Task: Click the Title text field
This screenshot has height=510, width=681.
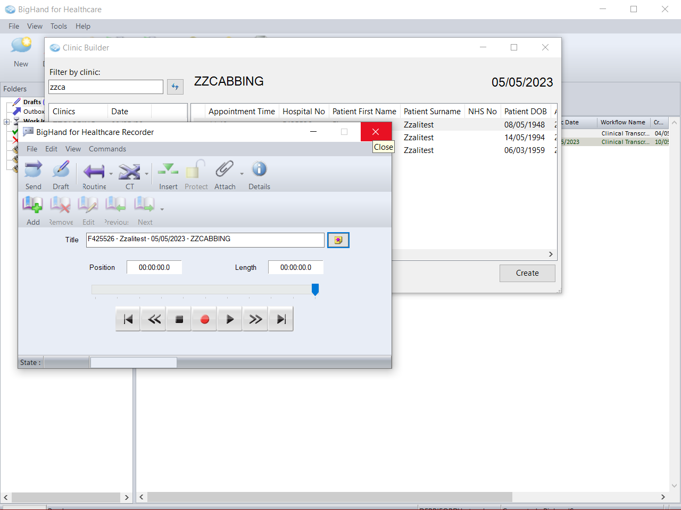Action: click(x=205, y=240)
